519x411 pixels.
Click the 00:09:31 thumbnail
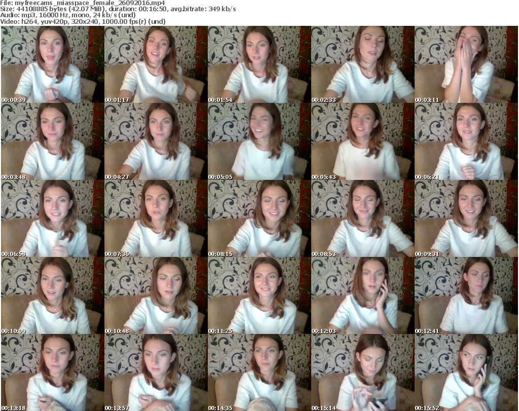point(466,218)
